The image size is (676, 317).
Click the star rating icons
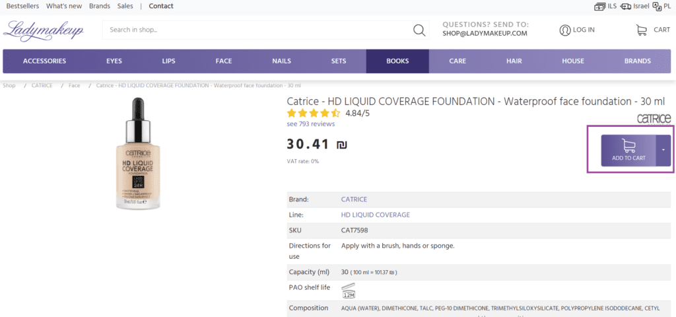[x=314, y=114]
